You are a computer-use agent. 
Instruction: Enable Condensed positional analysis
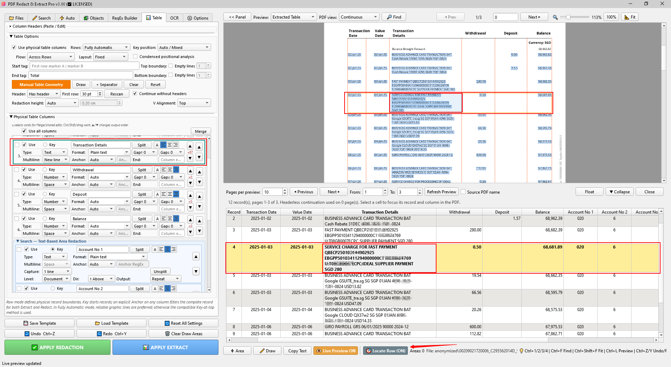tap(135, 57)
